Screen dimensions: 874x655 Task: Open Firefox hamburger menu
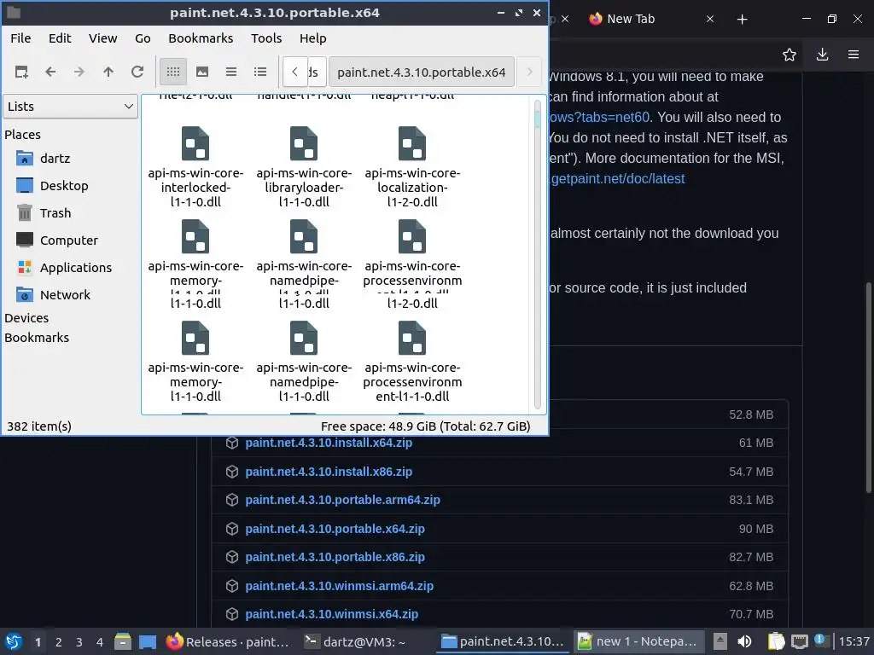point(854,55)
